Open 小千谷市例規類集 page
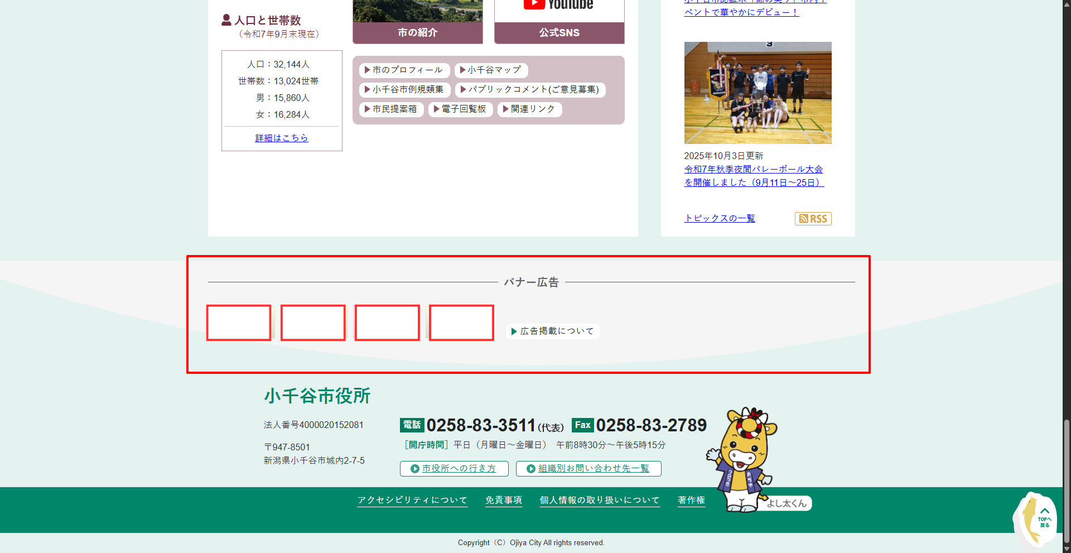This screenshot has width=1071, height=553. 404,90
